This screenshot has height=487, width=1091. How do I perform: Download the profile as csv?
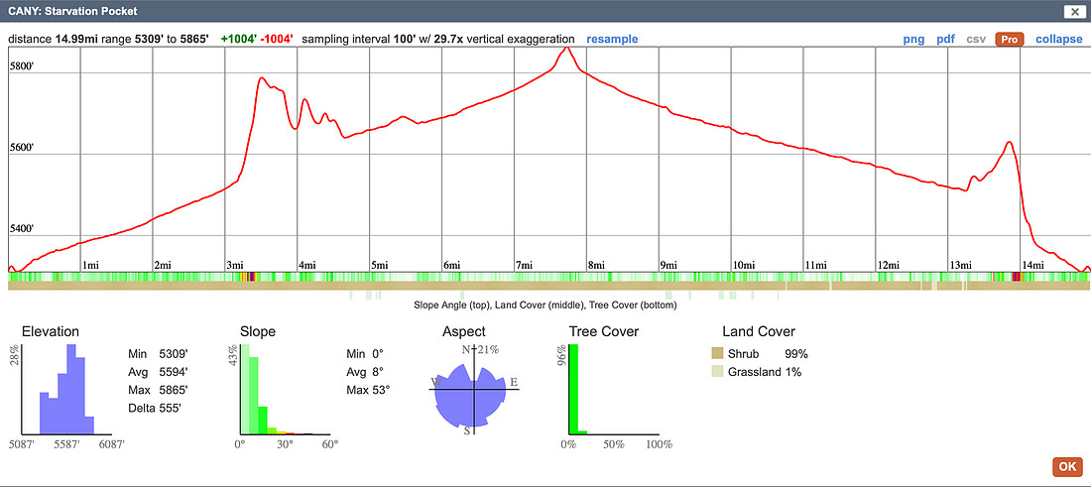point(976,39)
